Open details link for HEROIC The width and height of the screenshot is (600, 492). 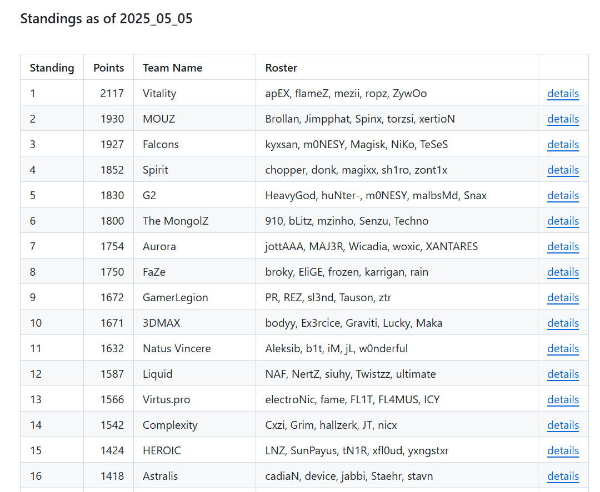[563, 450]
